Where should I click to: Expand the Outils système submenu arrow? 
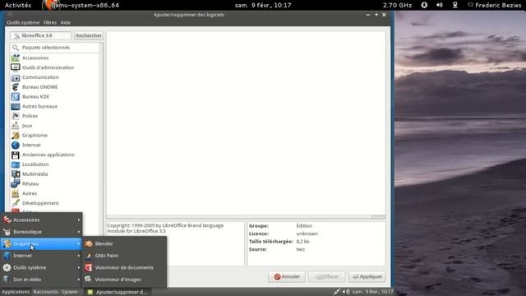pyautogui.click(x=79, y=267)
